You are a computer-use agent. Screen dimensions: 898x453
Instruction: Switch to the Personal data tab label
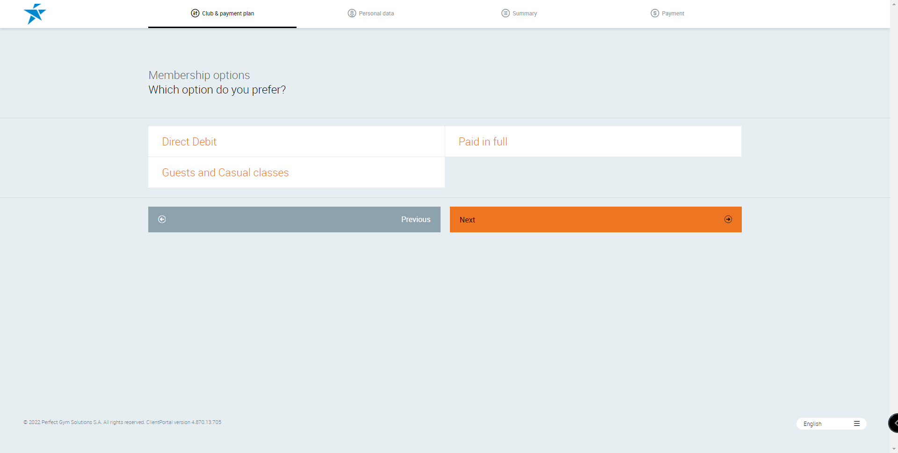point(376,14)
